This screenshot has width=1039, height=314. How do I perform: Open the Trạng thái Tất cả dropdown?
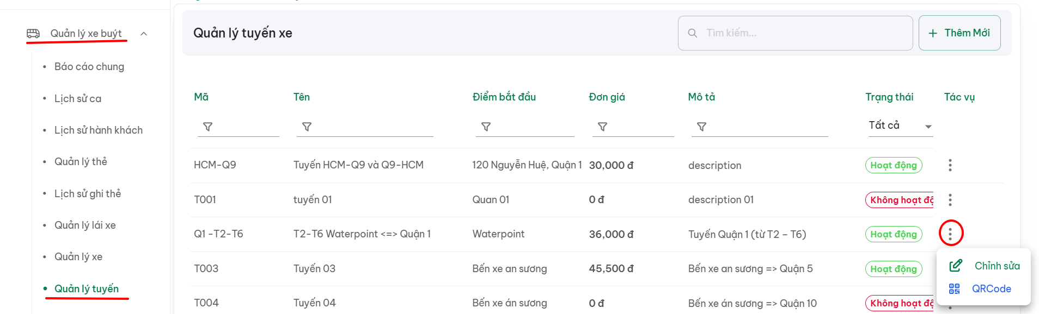[x=900, y=125]
